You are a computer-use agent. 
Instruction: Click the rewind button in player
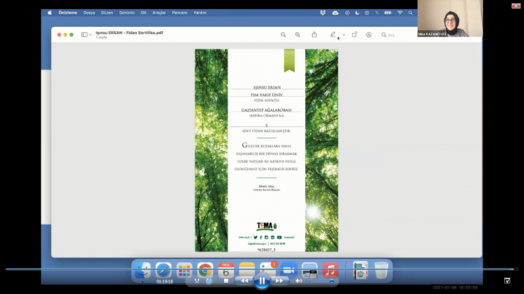244,281
